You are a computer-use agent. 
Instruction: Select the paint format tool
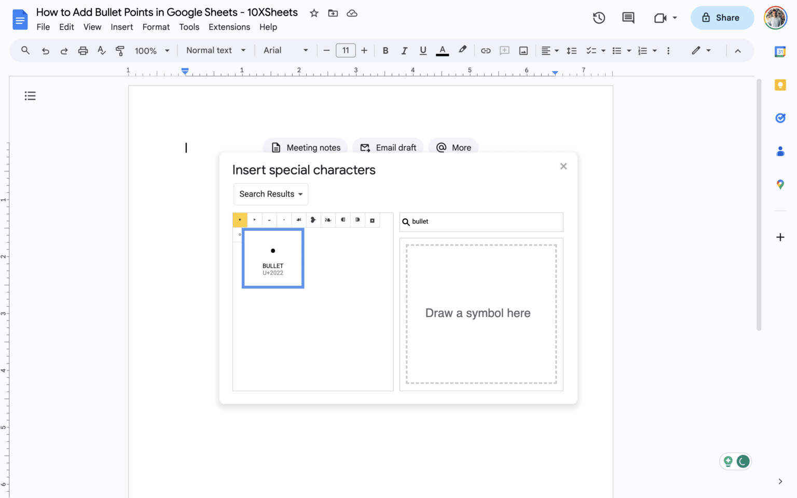tap(120, 50)
